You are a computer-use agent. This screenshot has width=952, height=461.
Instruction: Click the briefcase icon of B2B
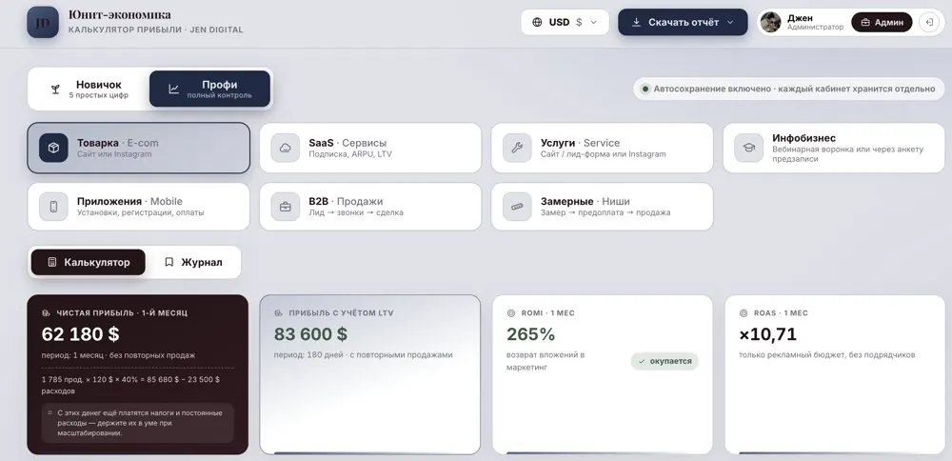coord(286,207)
